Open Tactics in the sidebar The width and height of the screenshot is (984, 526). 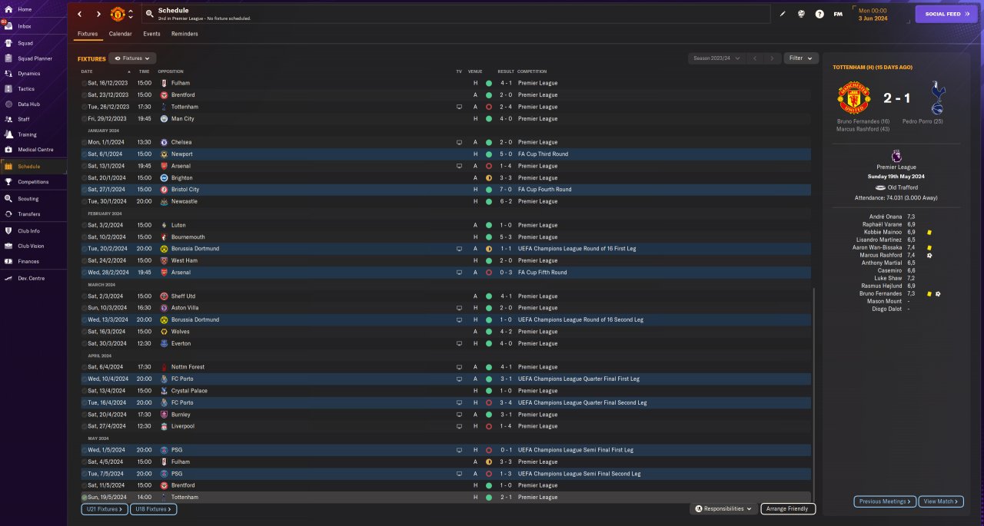(x=33, y=89)
